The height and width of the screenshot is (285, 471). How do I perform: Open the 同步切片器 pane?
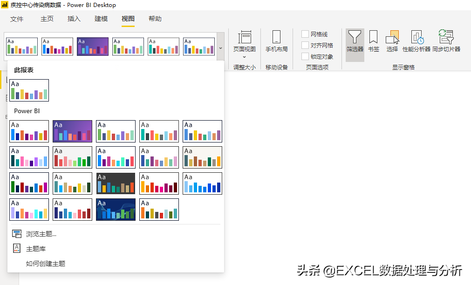pos(446,41)
